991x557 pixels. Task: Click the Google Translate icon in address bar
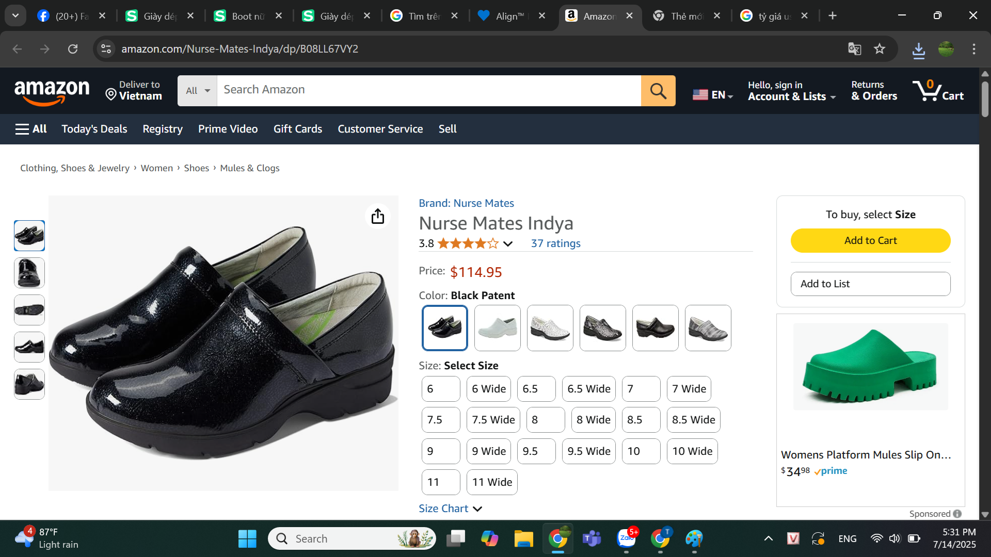tap(854, 49)
